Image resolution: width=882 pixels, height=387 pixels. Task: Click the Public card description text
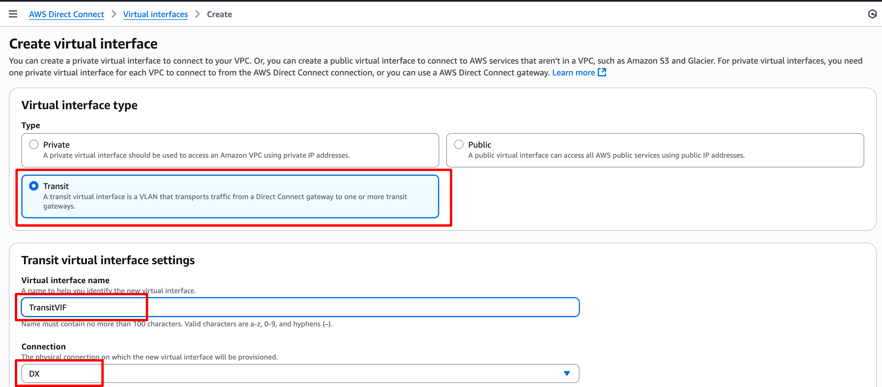[x=606, y=155]
